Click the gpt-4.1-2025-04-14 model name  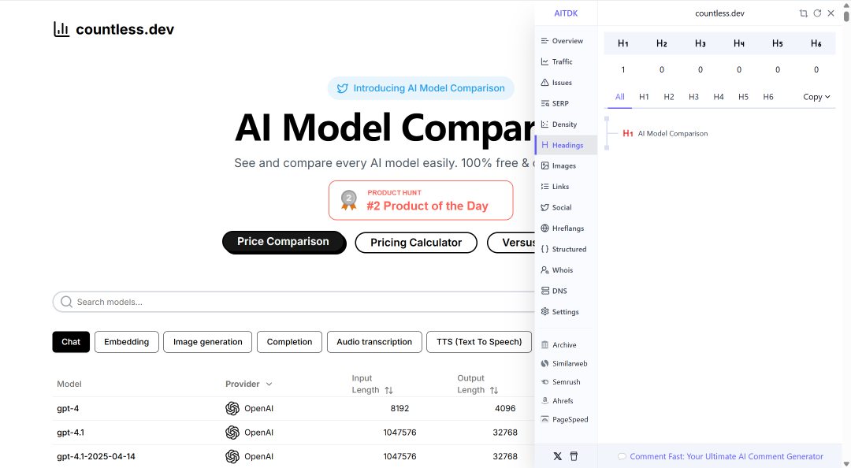[x=96, y=457]
